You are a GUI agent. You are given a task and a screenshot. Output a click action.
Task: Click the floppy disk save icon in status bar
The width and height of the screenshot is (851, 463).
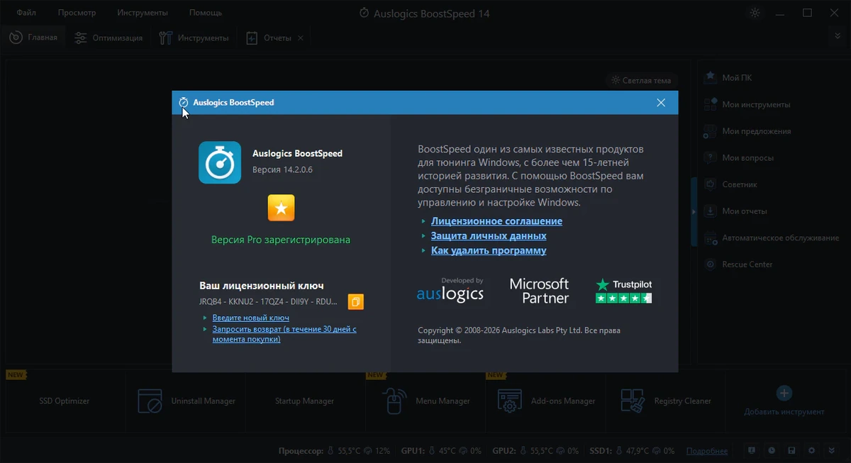point(791,450)
